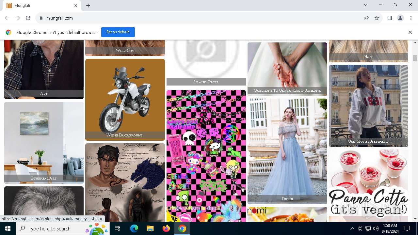Open the network tray icon

pos(368,228)
